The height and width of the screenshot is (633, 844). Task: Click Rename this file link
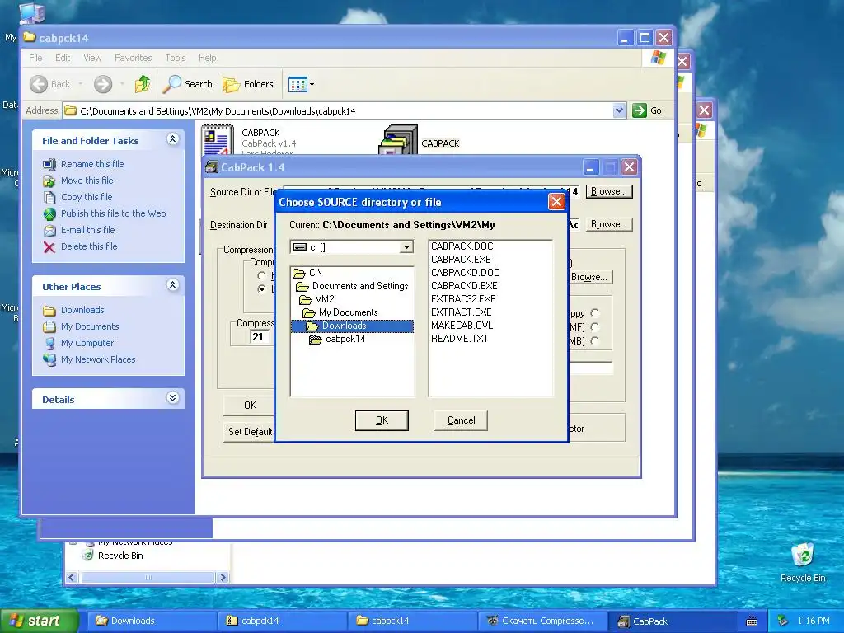coord(92,164)
